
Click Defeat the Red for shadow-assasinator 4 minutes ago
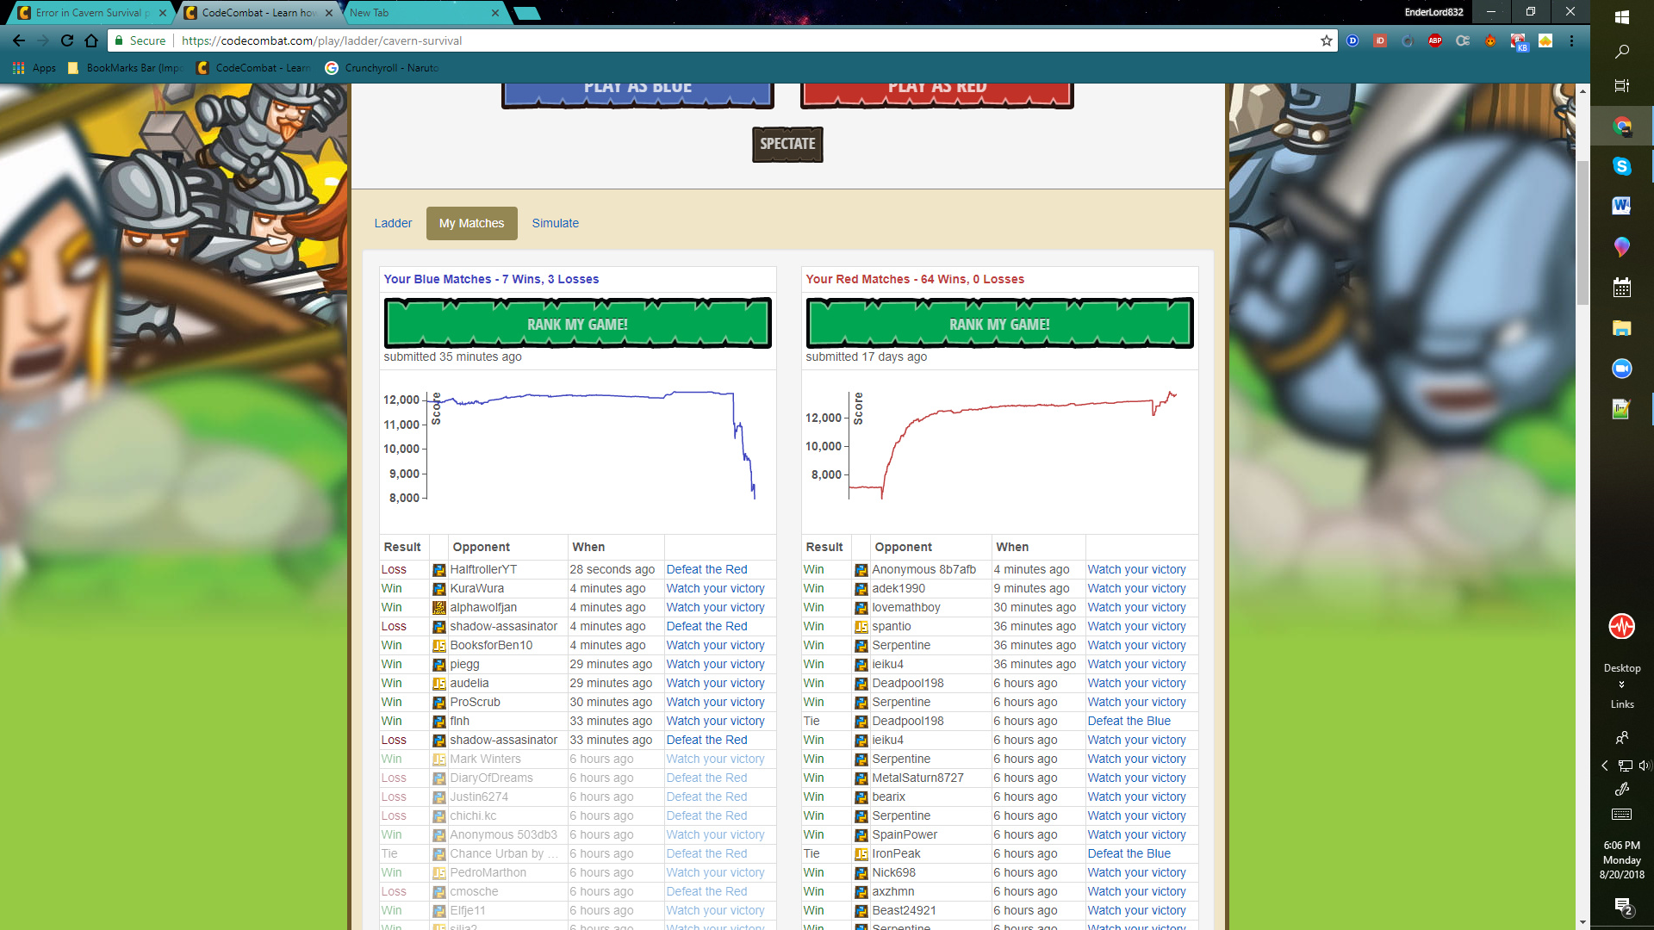706,626
